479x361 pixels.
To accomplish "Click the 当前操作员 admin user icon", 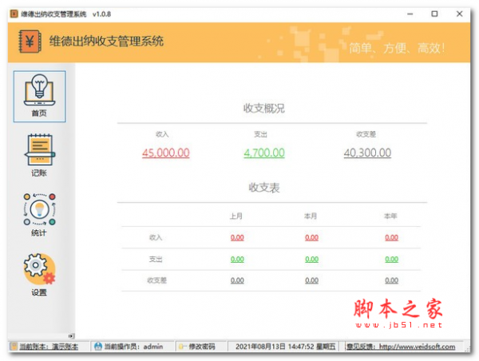I will pos(98,347).
